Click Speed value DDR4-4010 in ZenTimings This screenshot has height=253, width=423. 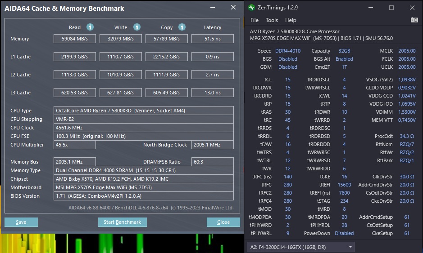[287, 51]
